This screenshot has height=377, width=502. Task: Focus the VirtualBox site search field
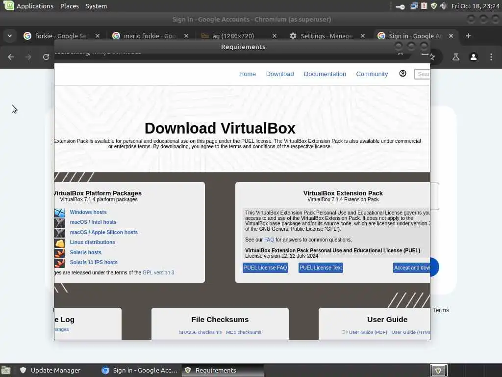[x=422, y=74]
